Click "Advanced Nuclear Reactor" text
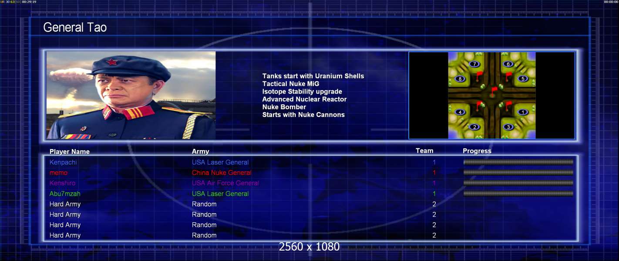 pyautogui.click(x=304, y=99)
